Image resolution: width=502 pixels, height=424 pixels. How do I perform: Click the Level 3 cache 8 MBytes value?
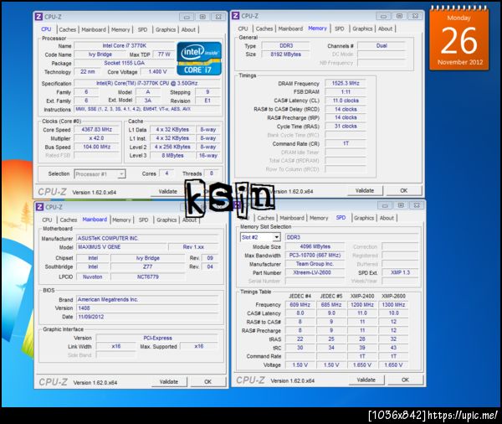click(172, 156)
